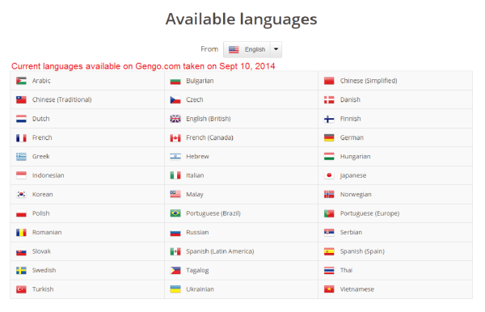Viewport: 485px width, 312px height.
Task: Click the Portuguese (Brazil) flag icon
Action: 175,213
